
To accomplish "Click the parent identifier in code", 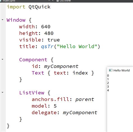I will tap(85, 100).
